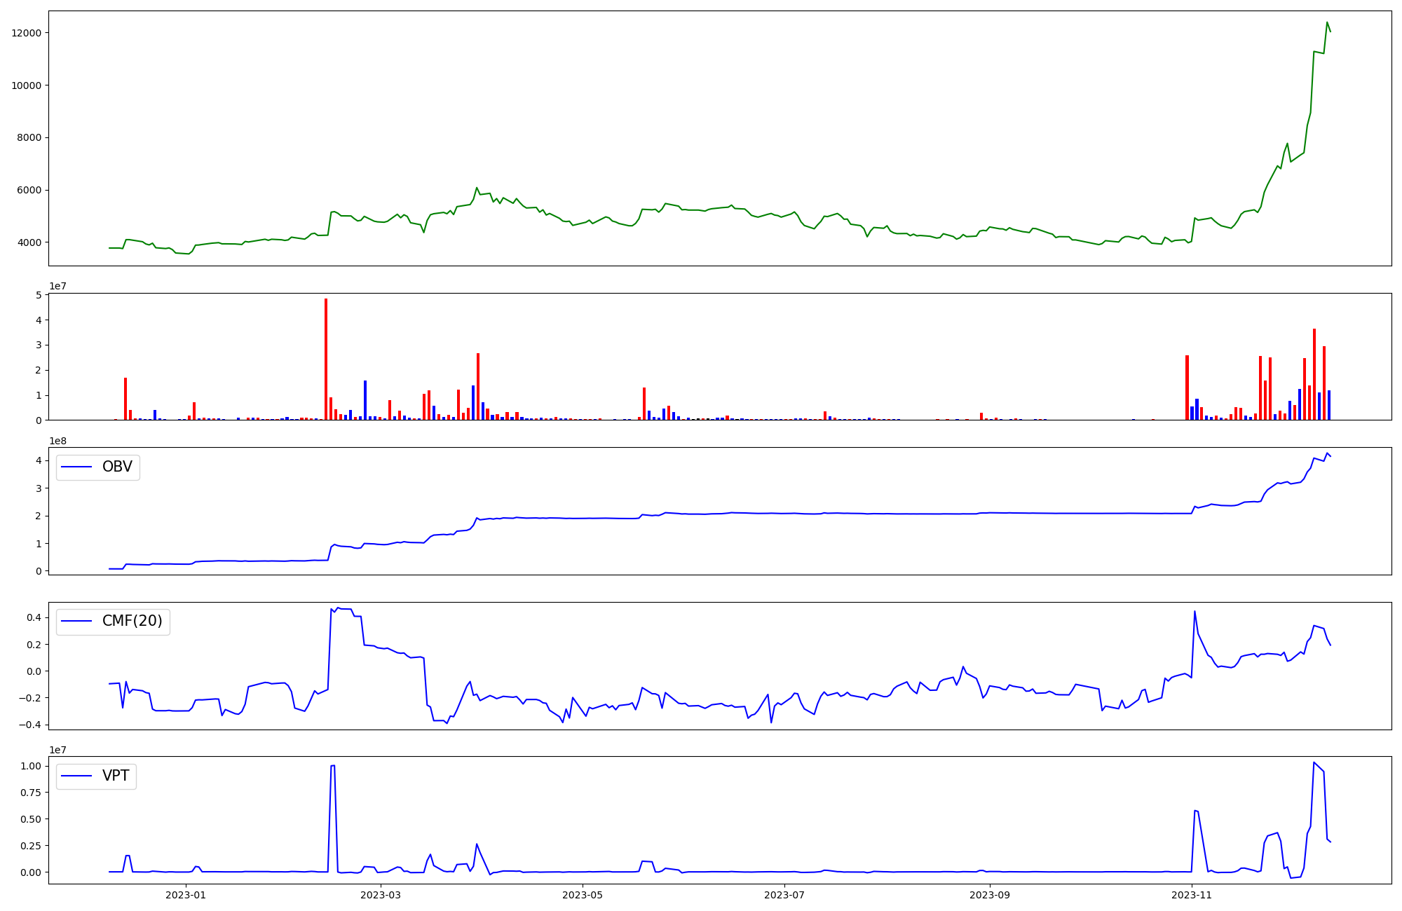Click the 0.4 tick on CMF axis

[x=32, y=617]
